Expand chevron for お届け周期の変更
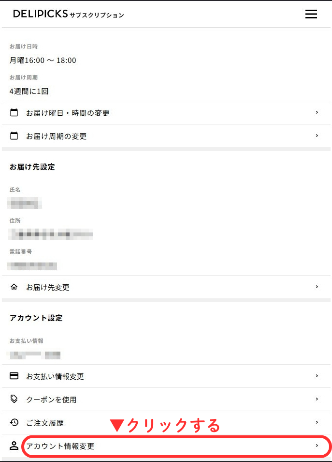Screen dimensions: 332x462 [x=317, y=136]
